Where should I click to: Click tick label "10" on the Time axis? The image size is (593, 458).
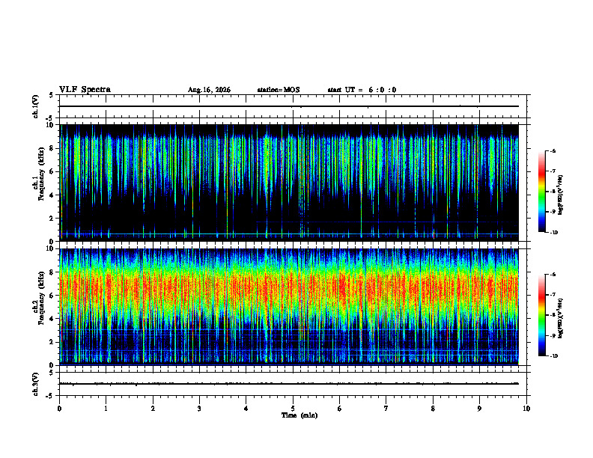point(526,409)
